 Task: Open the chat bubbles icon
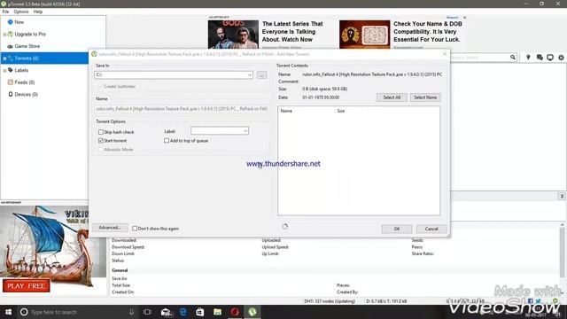click(540, 58)
